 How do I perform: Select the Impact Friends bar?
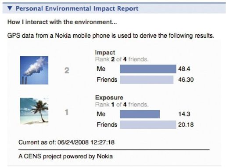(x=147, y=80)
